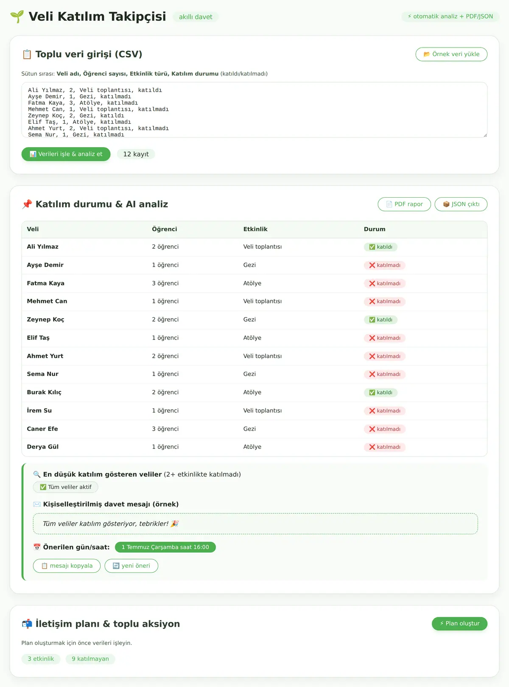Process data with Verileri işle & analiz et
This screenshot has height=687, width=509.
[66, 154]
